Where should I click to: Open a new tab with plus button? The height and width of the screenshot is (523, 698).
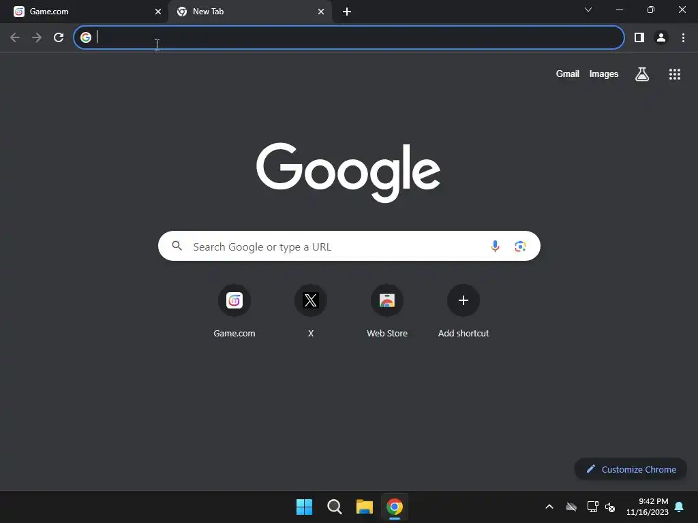(x=347, y=12)
